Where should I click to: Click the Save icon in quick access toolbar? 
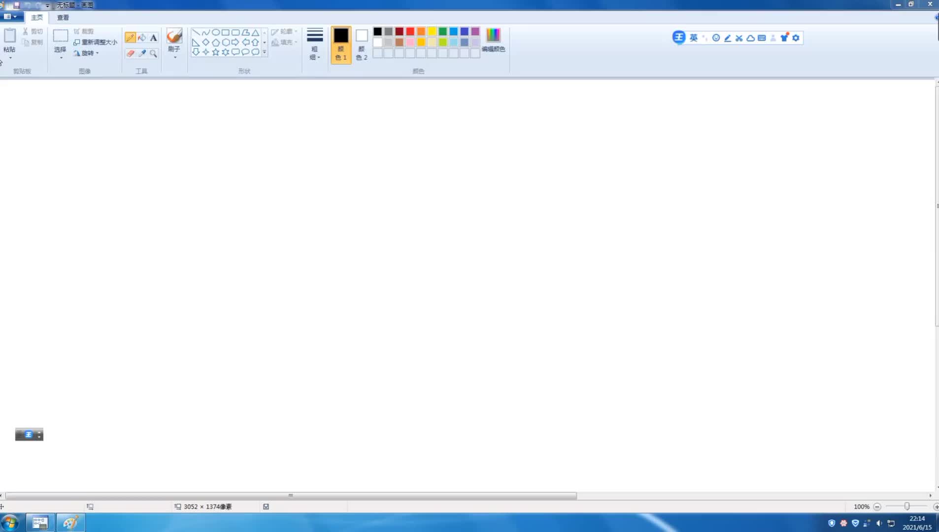click(x=16, y=5)
